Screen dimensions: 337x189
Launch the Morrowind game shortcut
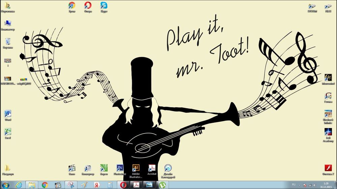(328, 78)
